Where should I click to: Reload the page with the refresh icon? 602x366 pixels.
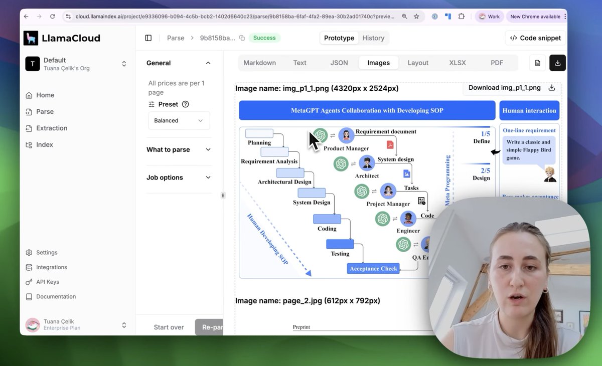click(x=52, y=17)
